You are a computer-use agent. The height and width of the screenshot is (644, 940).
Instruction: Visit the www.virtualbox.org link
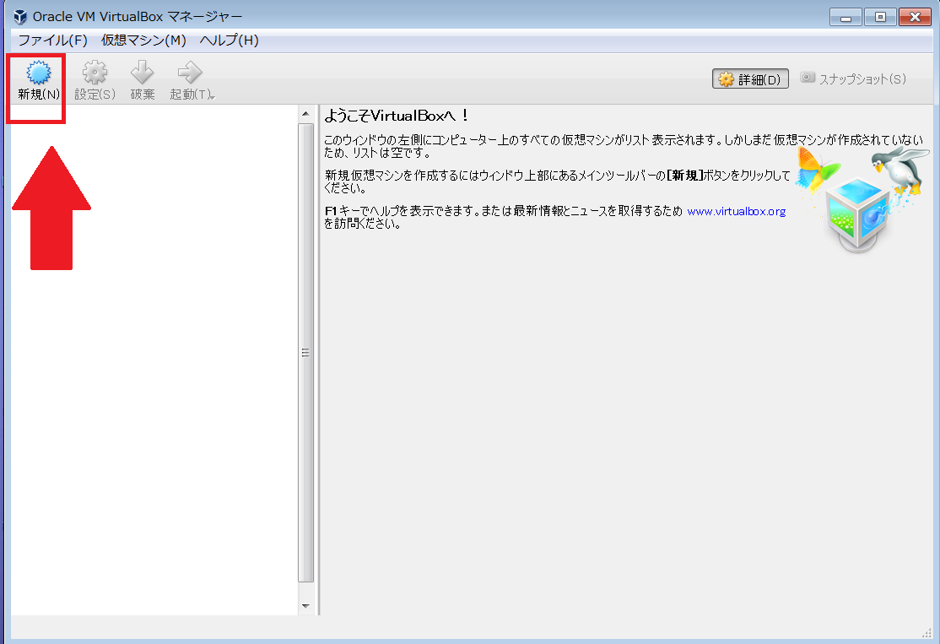[736, 211]
